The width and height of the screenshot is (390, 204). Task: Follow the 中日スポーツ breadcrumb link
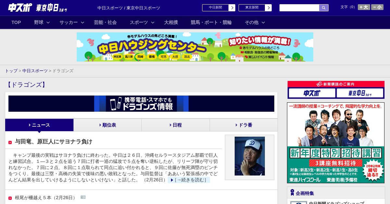click(35, 71)
